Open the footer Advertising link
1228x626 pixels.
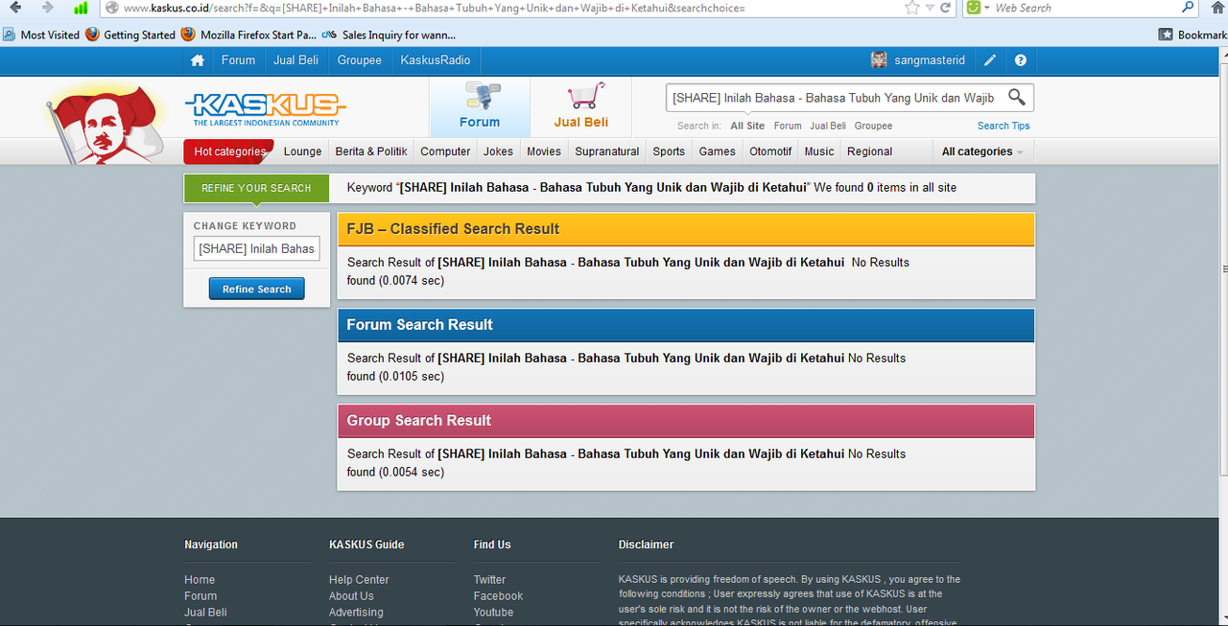pyautogui.click(x=356, y=613)
